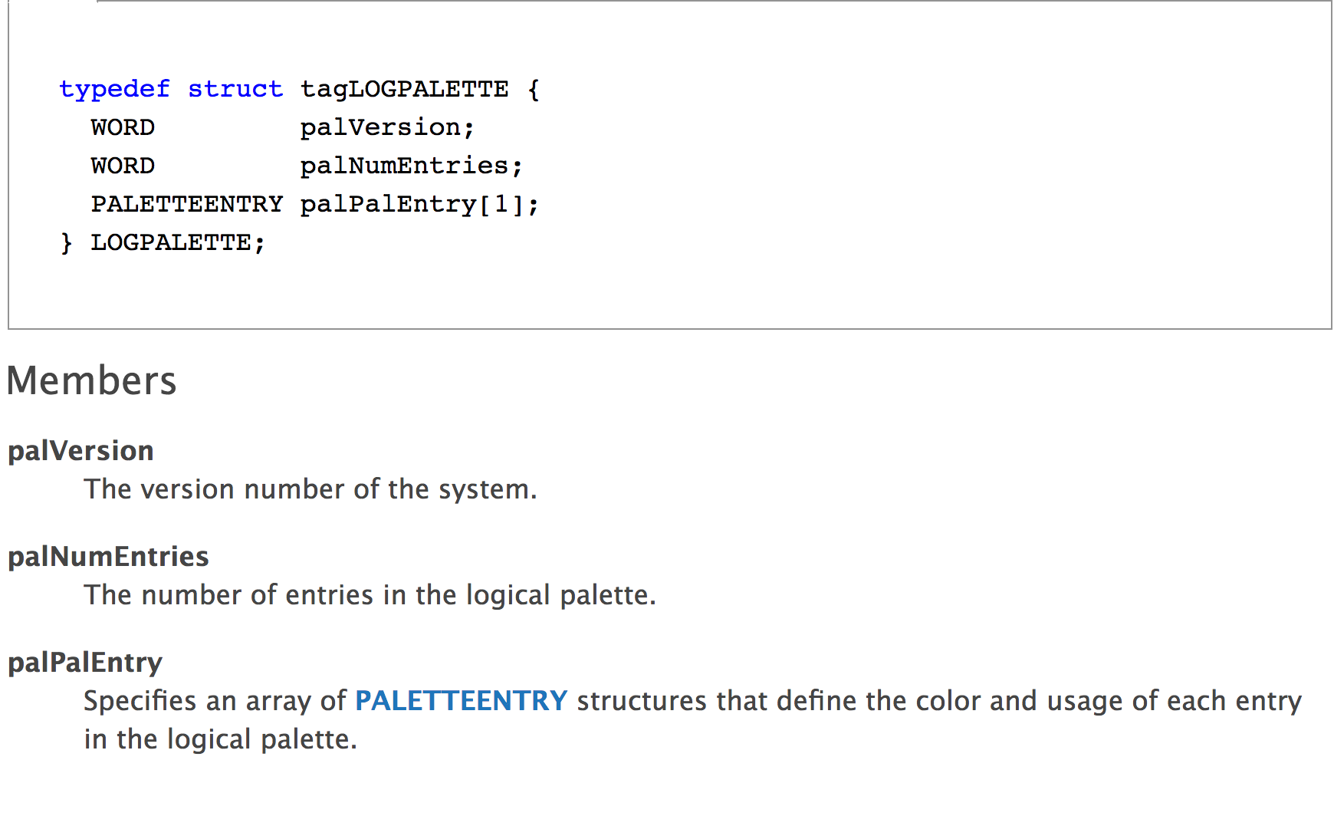Click the tagLOGPALETTE identifier in code

[404, 89]
